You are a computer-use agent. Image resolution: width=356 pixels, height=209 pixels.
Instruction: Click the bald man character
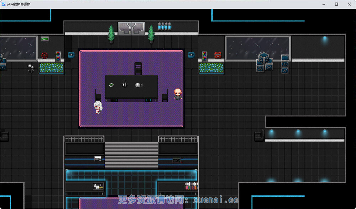pos(178,94)
